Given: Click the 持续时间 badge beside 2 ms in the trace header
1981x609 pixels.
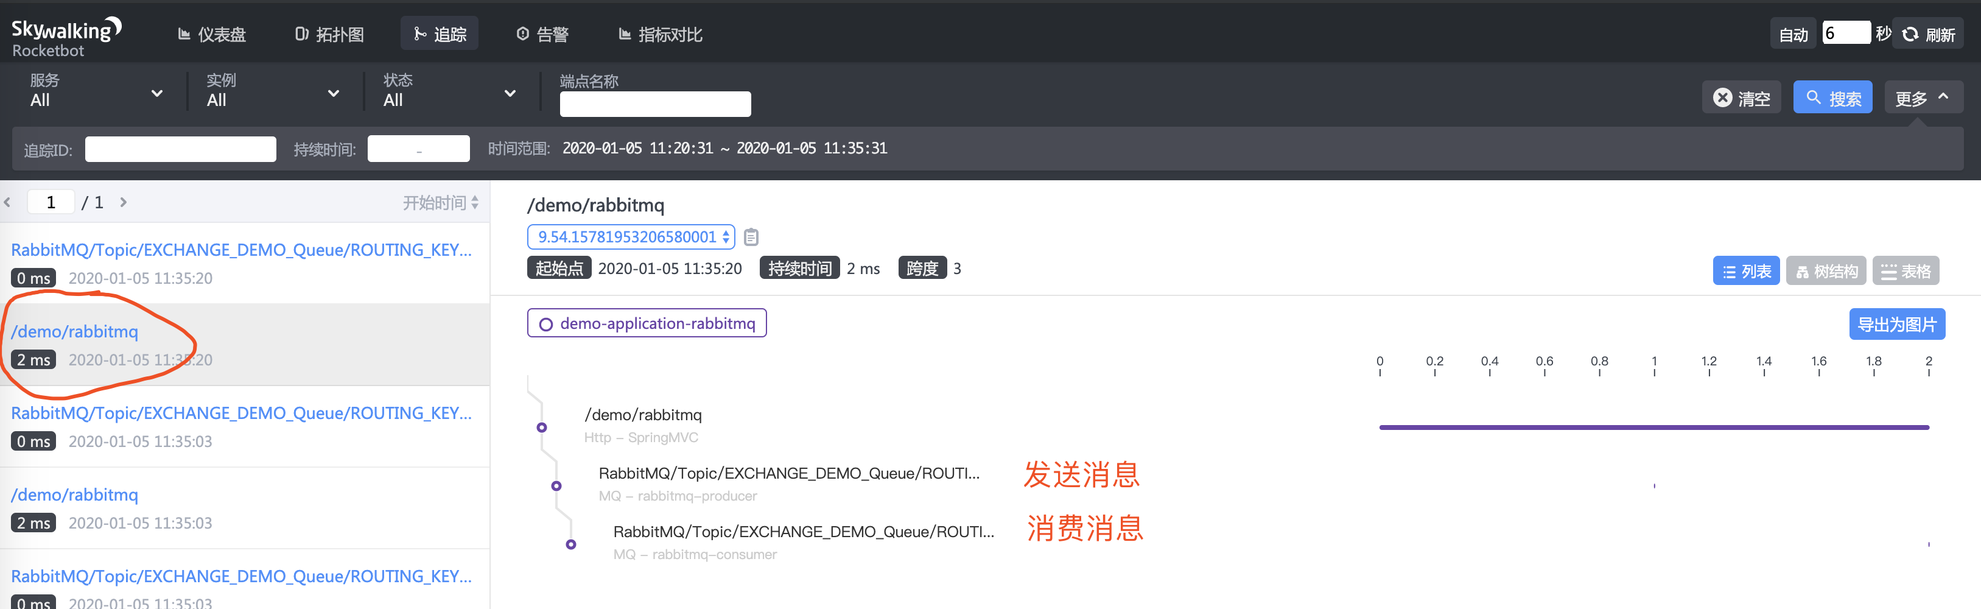Looking at the screenshot, I should 800,269.
